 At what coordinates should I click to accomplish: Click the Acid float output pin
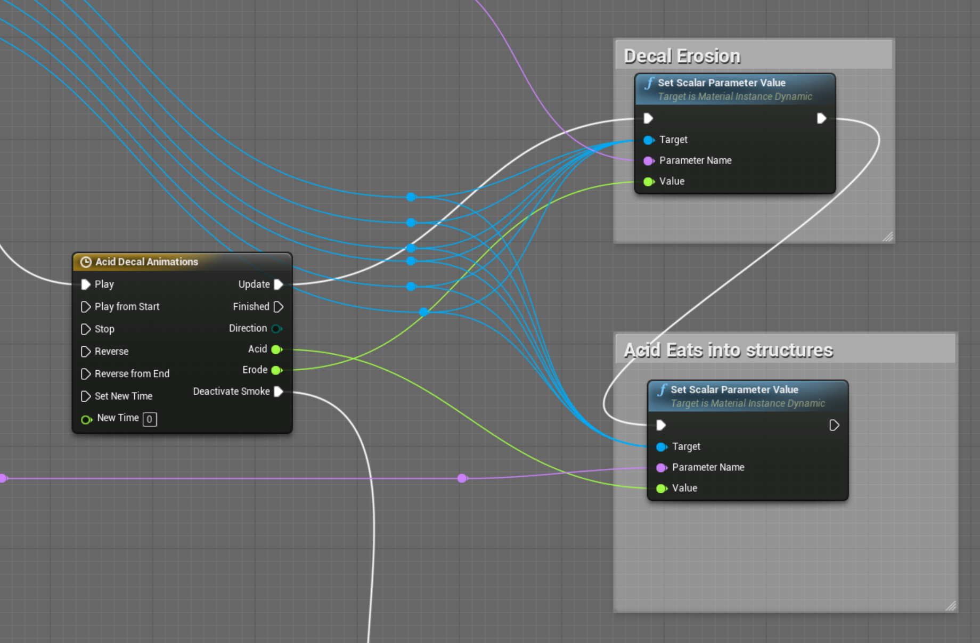[x=276, y=349]
